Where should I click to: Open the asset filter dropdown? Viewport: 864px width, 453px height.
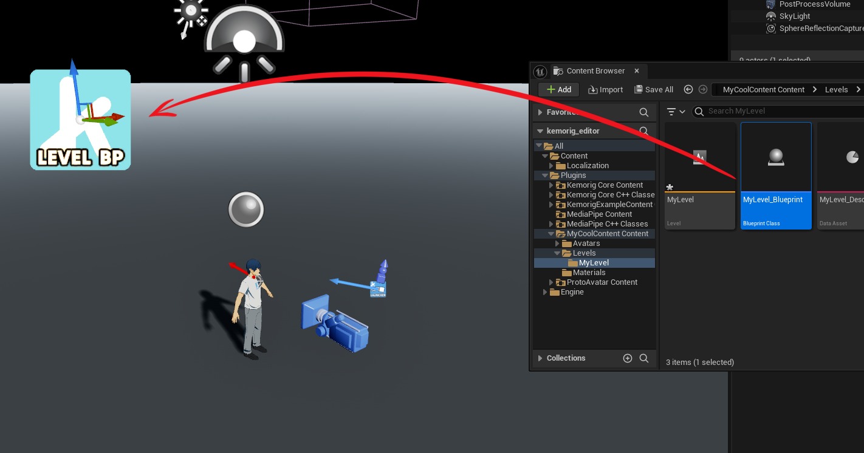coord(676,112)
